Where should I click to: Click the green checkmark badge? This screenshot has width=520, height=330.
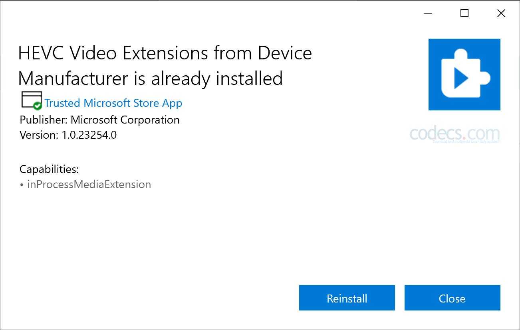[38, 106]
